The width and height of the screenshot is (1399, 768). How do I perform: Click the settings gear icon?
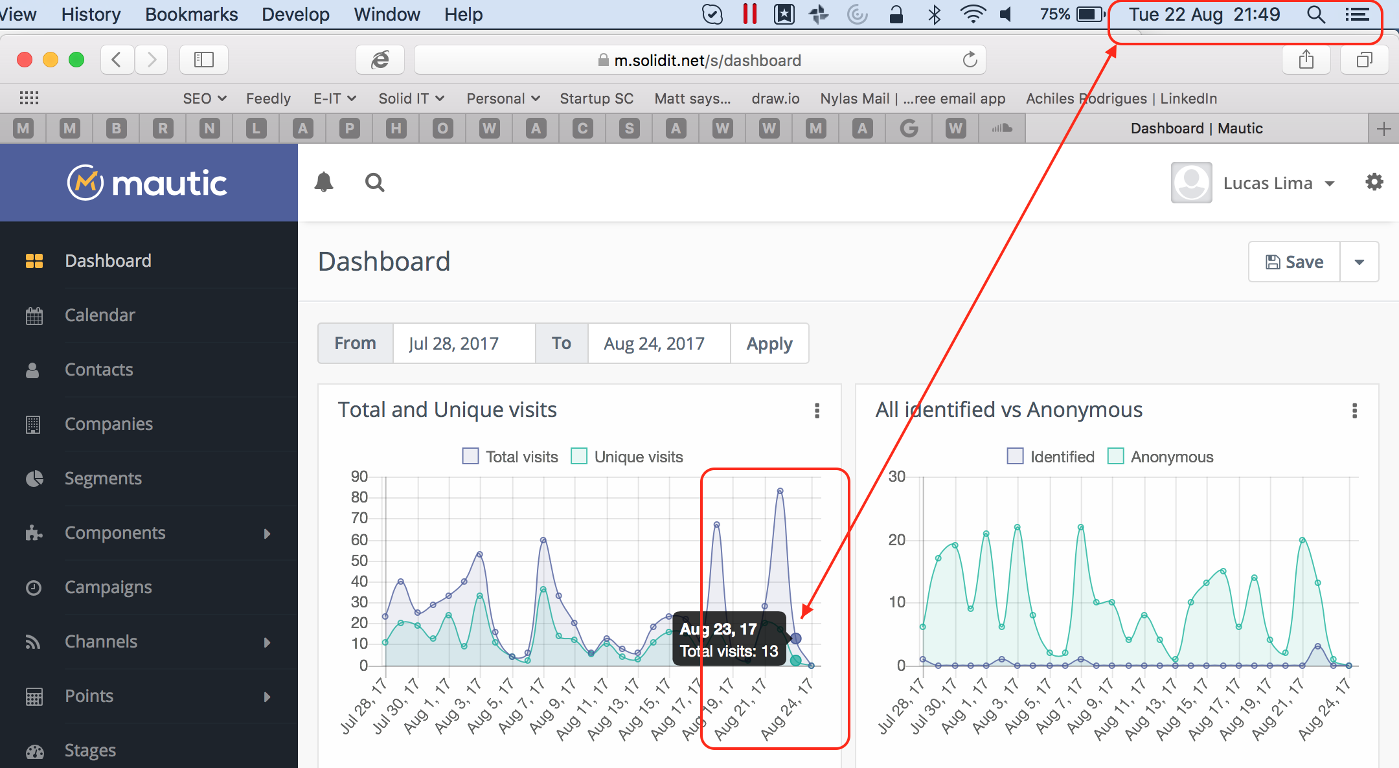[x=1374, y=182]
